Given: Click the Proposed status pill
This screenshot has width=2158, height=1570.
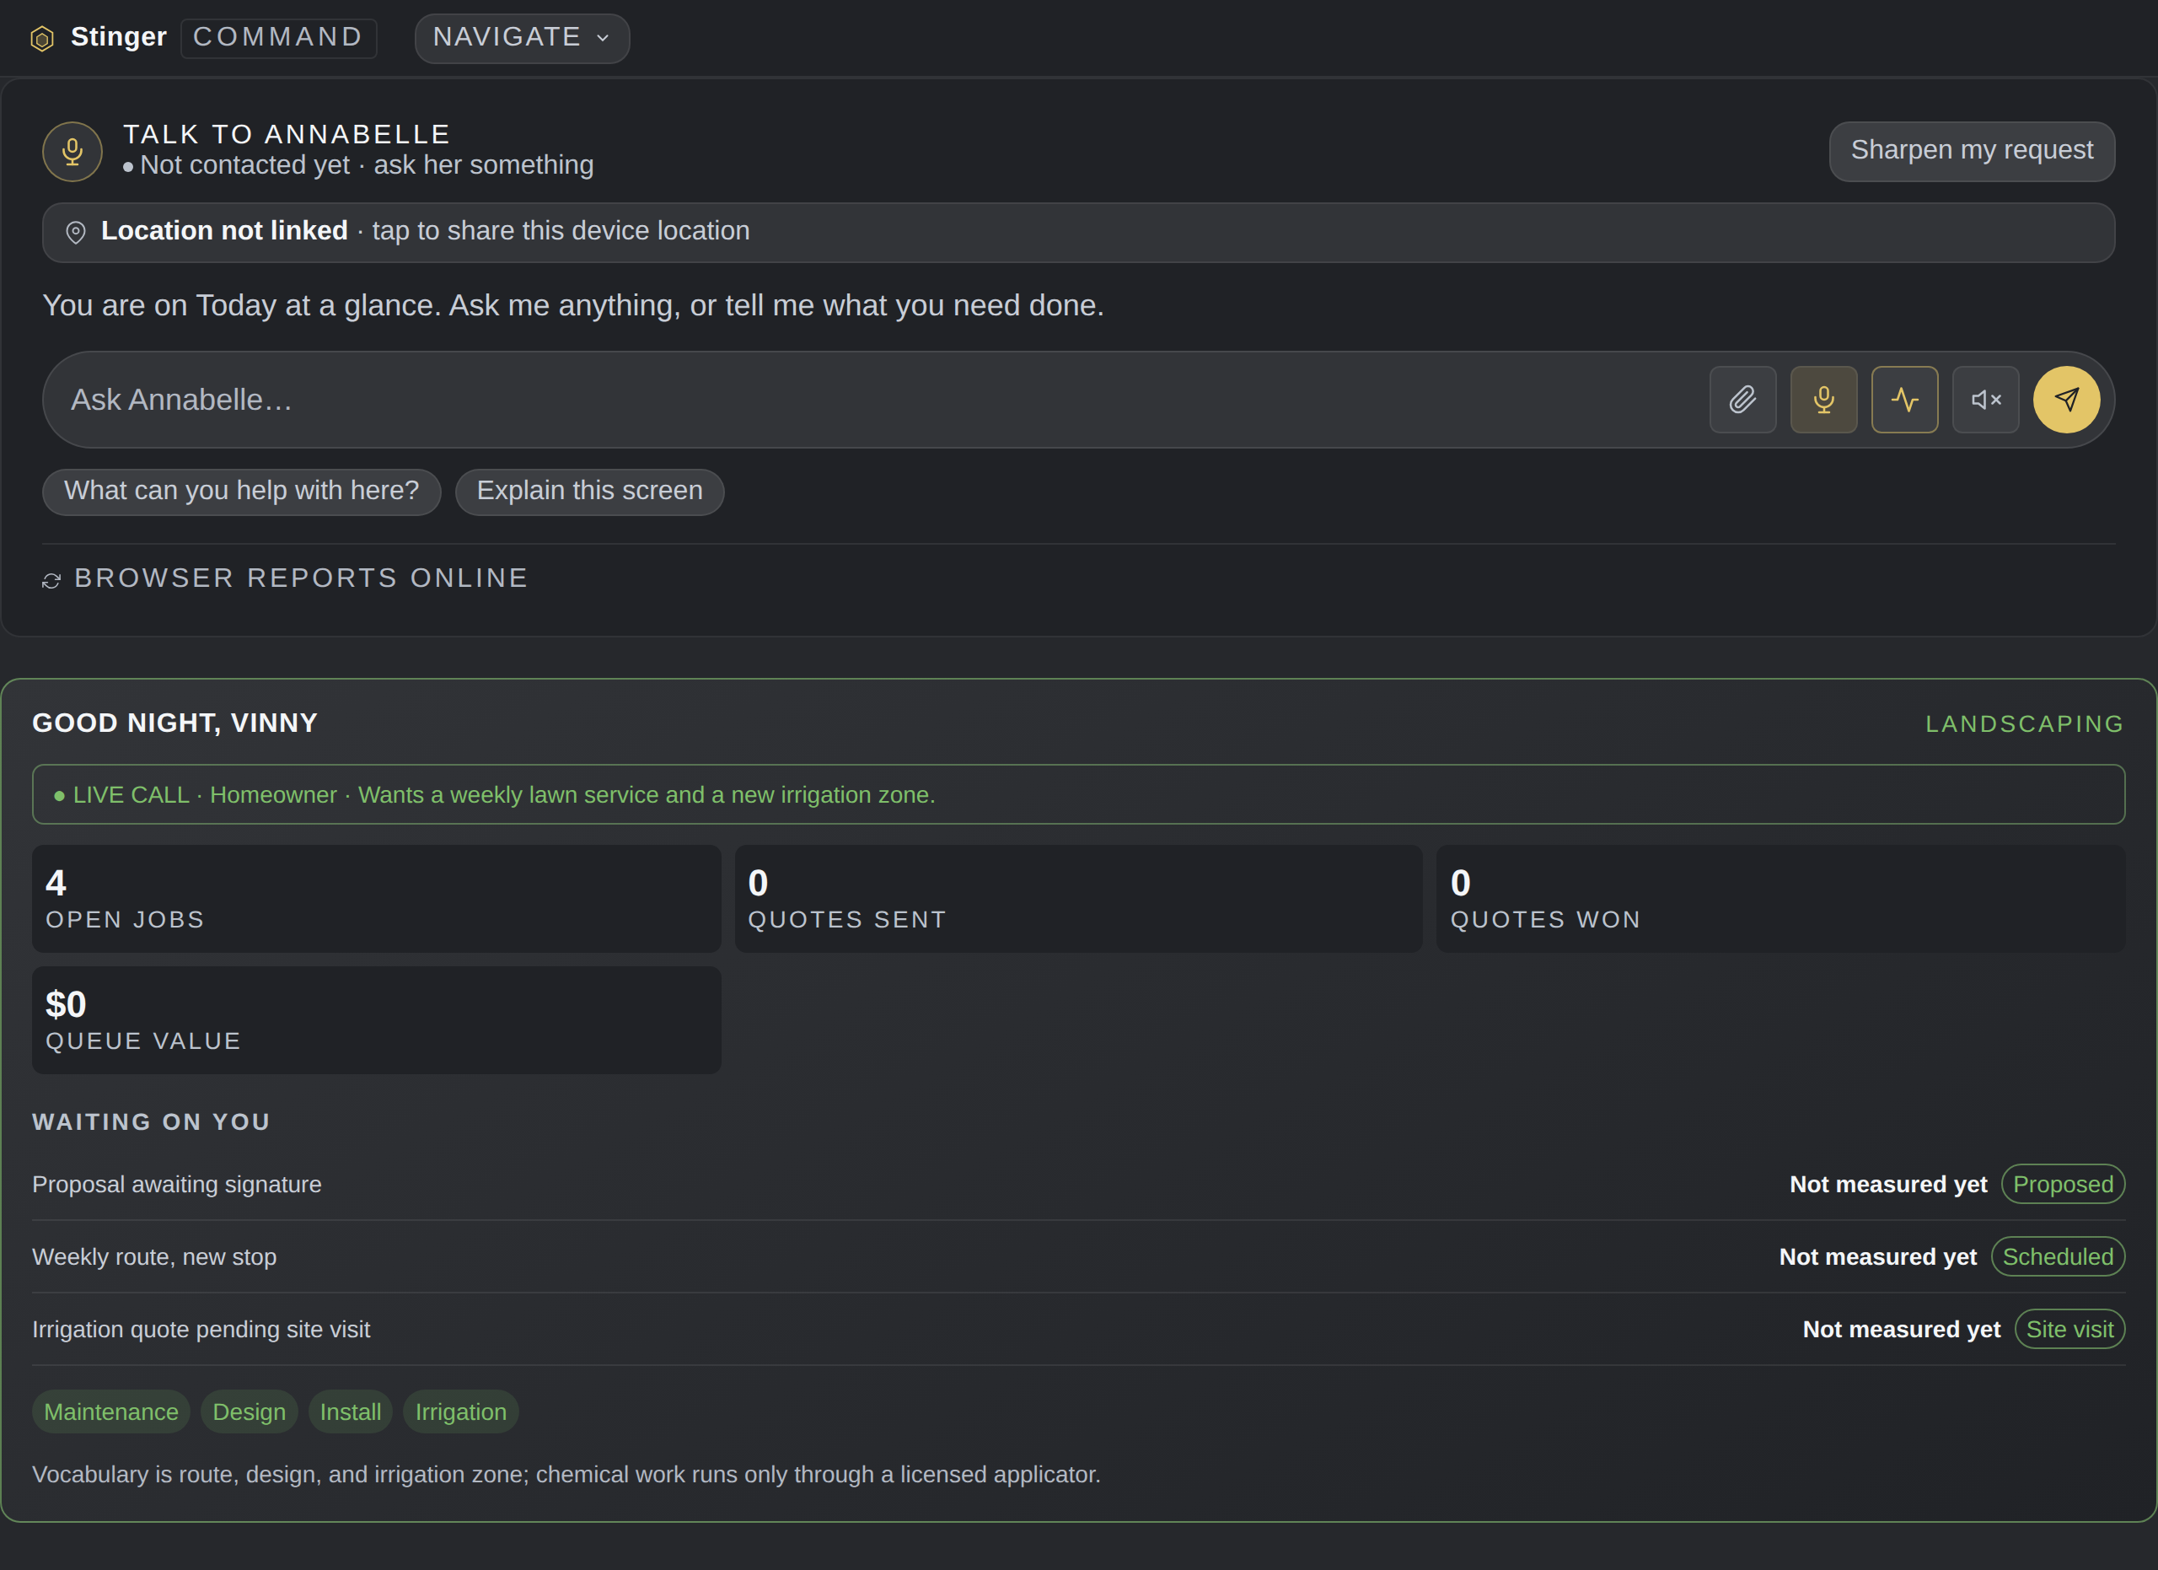Looking at the screenshot, I should point(2062,1184).
